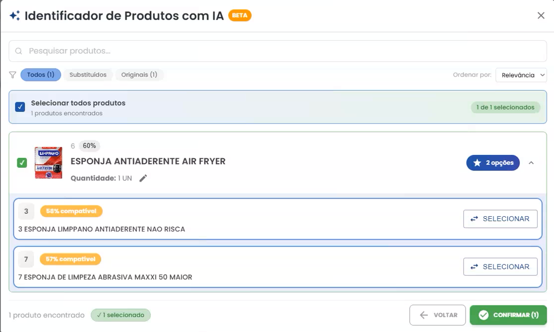Toggle Selecionar todos produtos checkbox
554x332 pixels.
coord(20,107)
